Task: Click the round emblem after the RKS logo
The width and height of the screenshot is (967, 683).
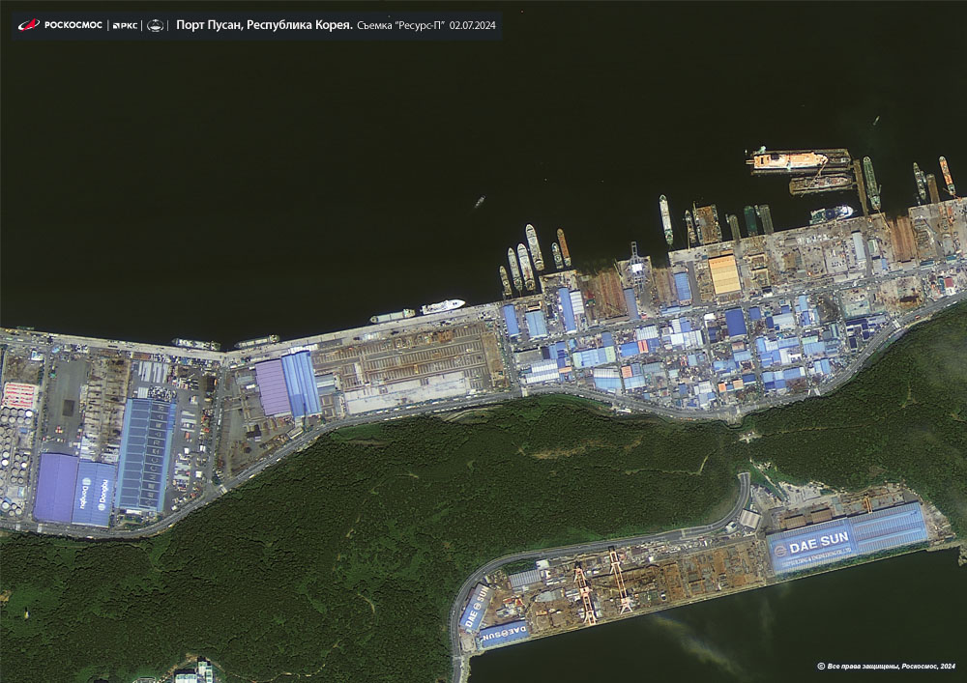Action: click(x=156, y=24)
